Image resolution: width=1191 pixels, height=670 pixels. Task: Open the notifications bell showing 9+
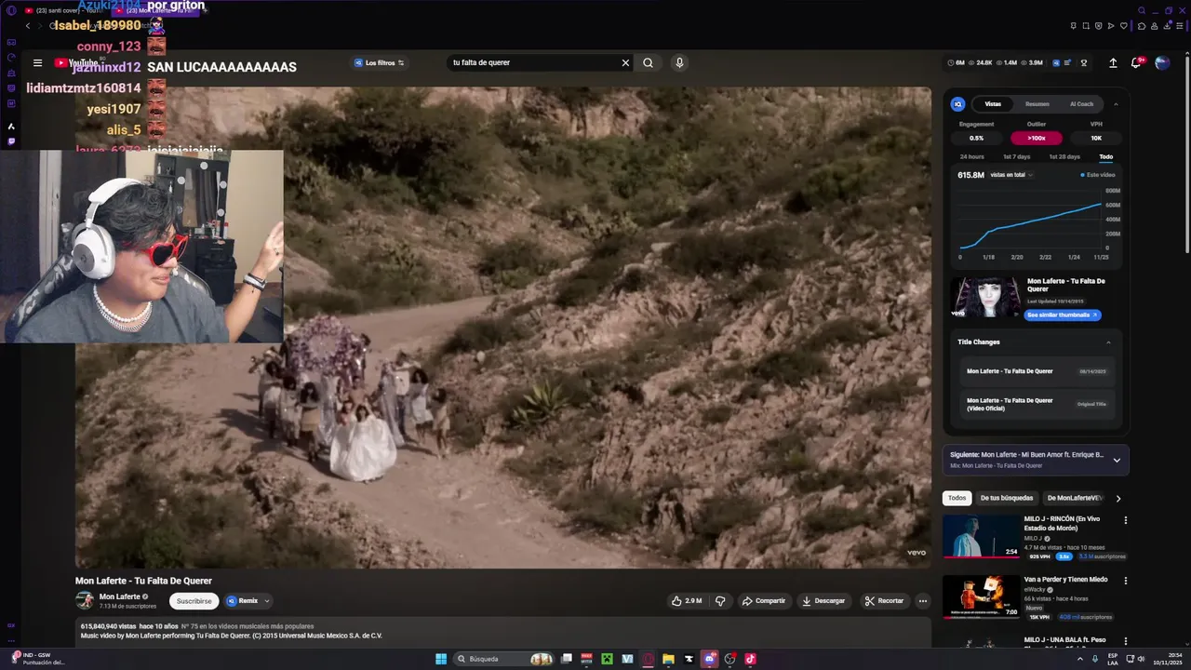[x=1137, y=62]
